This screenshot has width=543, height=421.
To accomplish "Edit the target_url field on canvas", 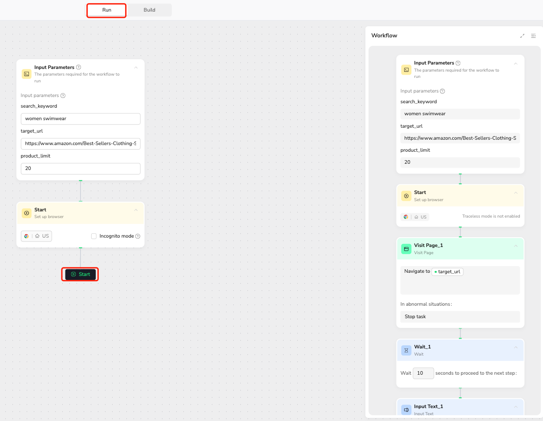I will click(x=81, y=144).
